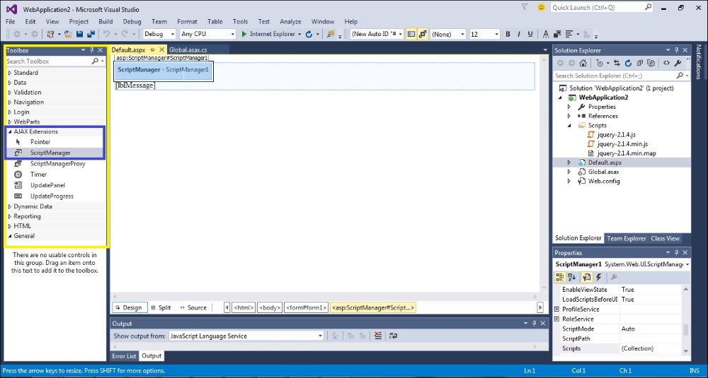Screen dimensions: 708x378
Task: Click Sync with Active Document icon
Action: point(617,63)
